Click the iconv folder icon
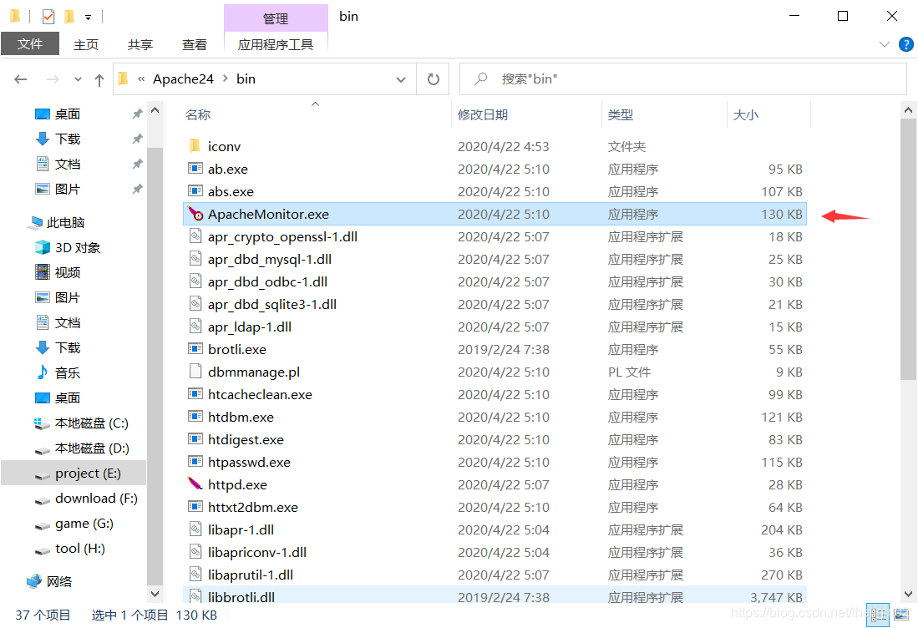Screen dimensions: 918x628 coord(195,146)
